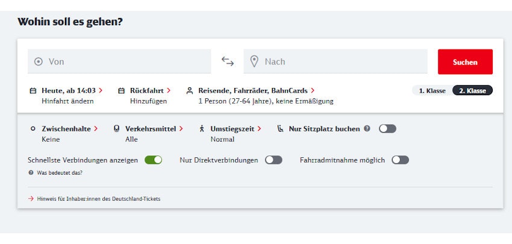This screenshot has height=244, width=512.
Task: Click Hinfahrt ändern text
Action: coord(67,101)
